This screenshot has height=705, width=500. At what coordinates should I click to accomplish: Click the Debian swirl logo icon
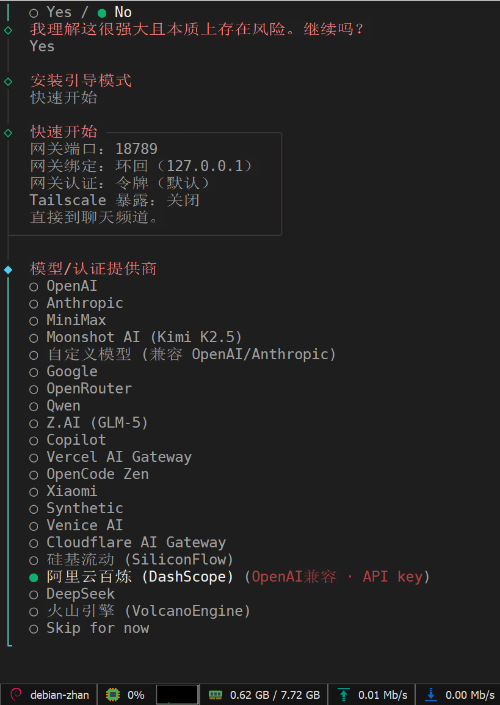16,695
